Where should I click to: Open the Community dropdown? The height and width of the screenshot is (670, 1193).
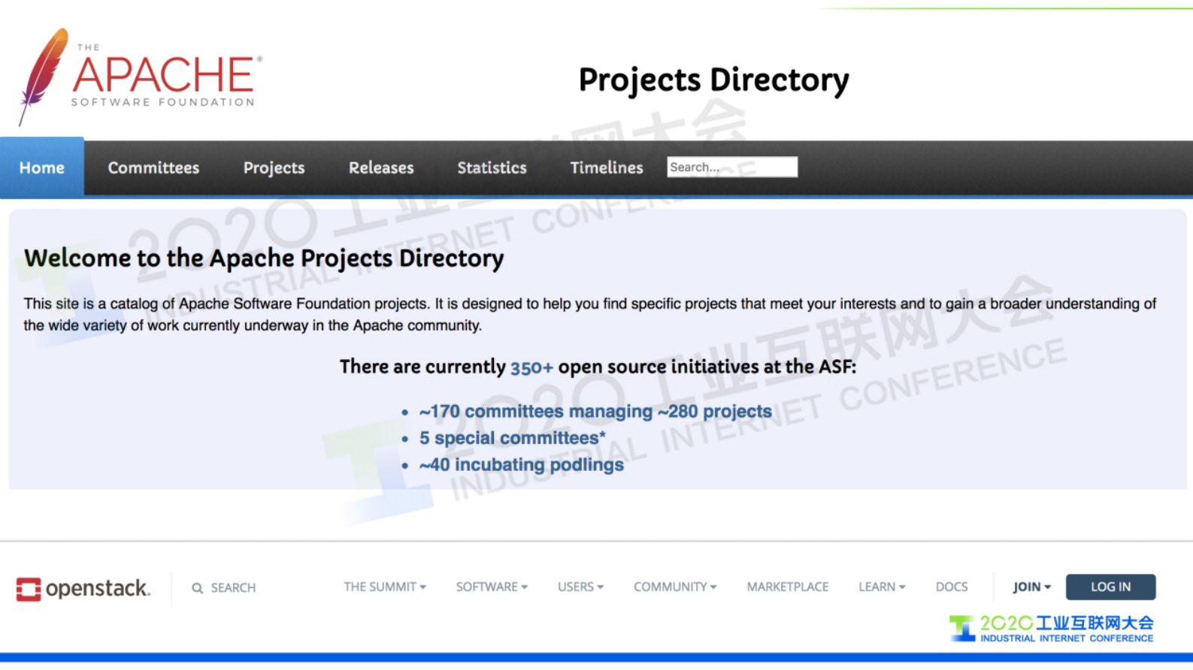coord(674,587)
